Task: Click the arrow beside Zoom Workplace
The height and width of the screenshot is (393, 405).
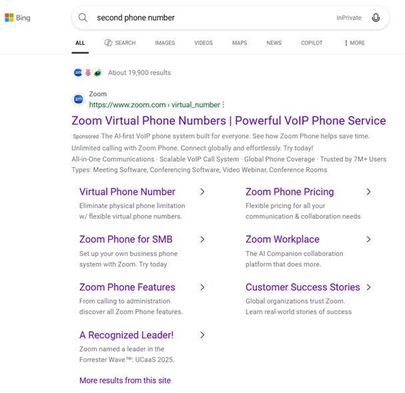Action: pyautogui.click(x=368, y=239)
